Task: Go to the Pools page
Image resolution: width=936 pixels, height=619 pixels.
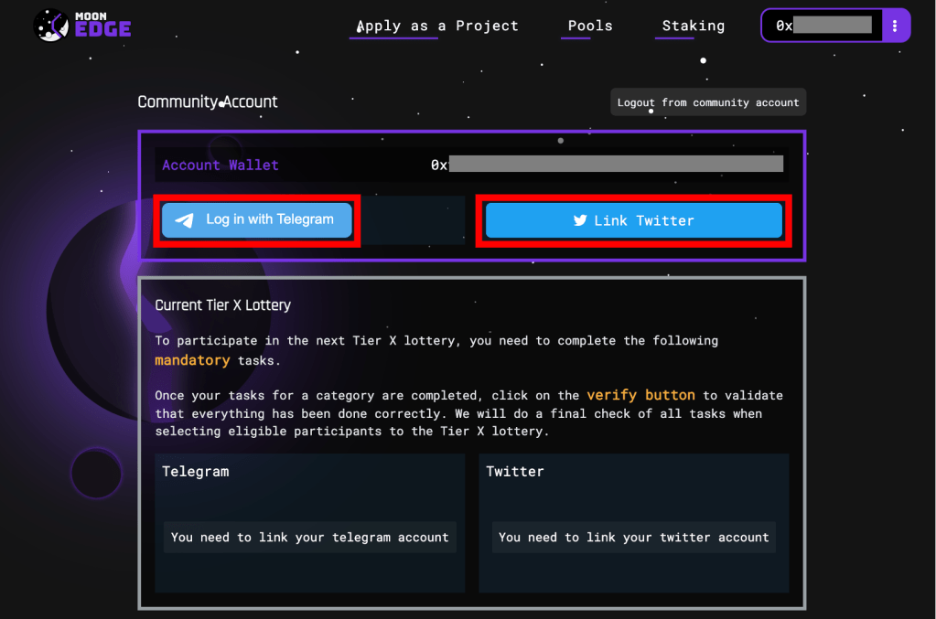Action: [590, 26]
